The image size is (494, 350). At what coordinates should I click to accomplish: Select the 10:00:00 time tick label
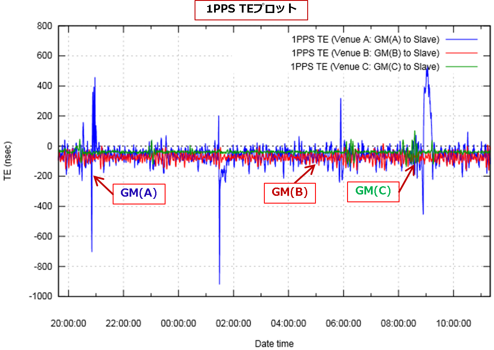(453, 324)
